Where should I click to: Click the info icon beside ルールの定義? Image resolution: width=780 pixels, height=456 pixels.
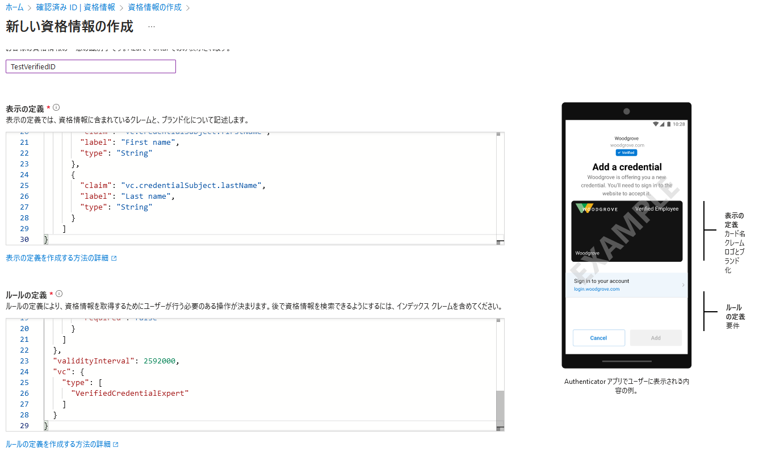click(59, 294)
